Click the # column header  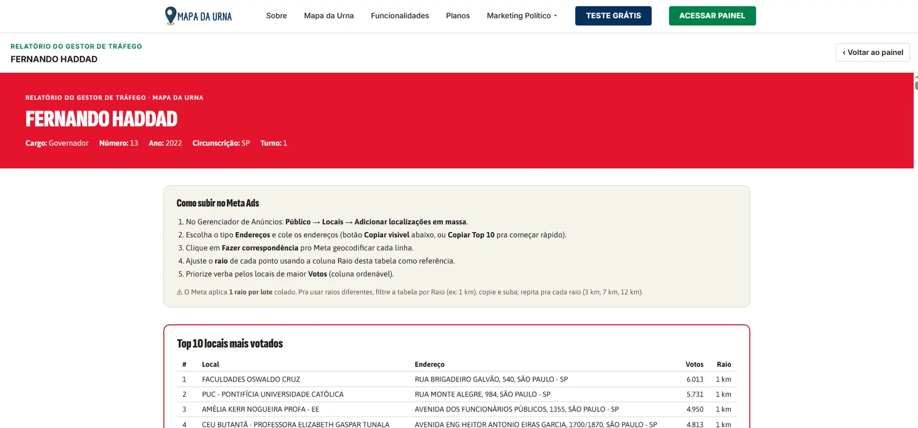coord(184,364)
